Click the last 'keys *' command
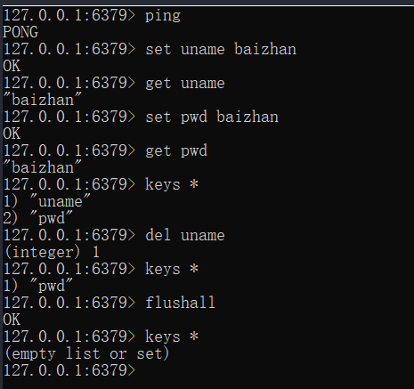The width and height of the screenshot is (414, 389). click(x=172, y=336)
